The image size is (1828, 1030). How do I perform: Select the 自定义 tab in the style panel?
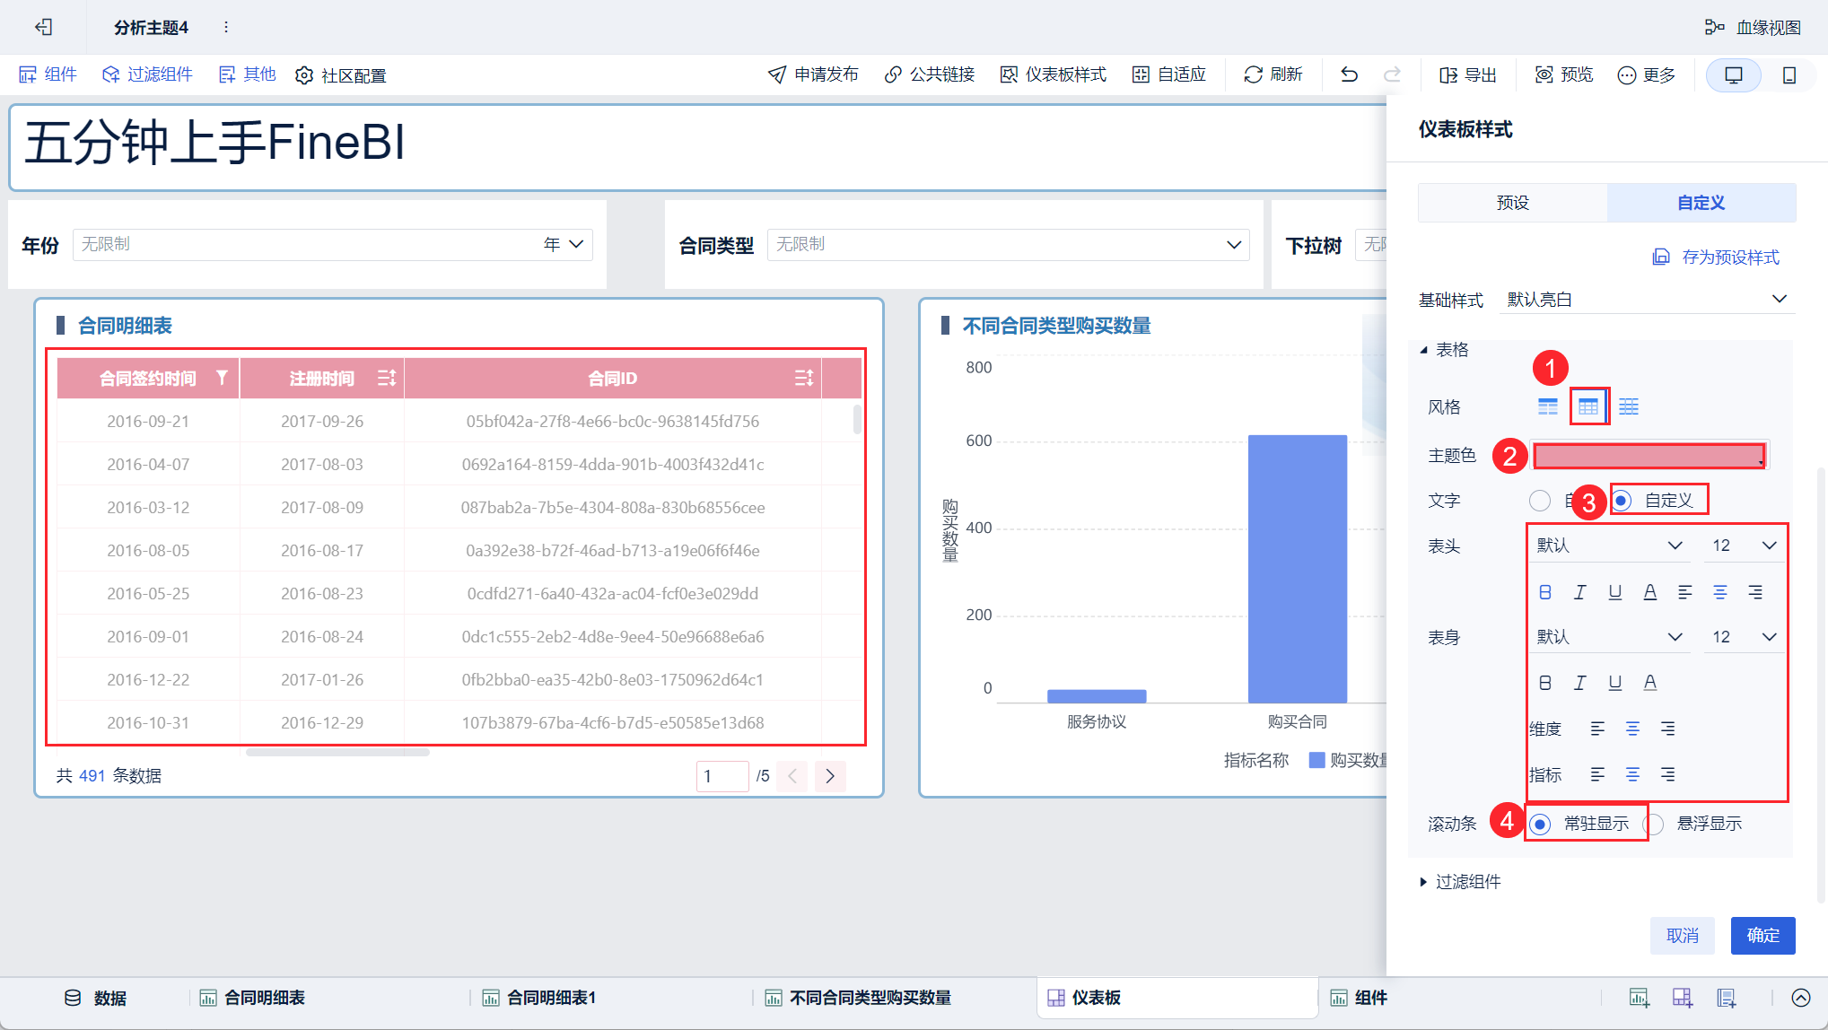coord(1701,203)
